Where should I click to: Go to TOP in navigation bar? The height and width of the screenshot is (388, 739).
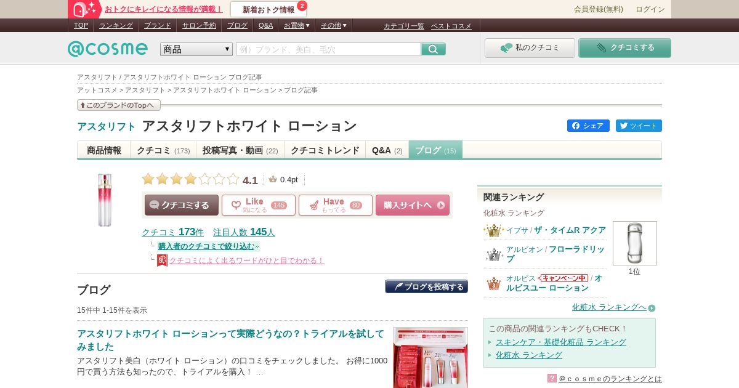[81, 25]
